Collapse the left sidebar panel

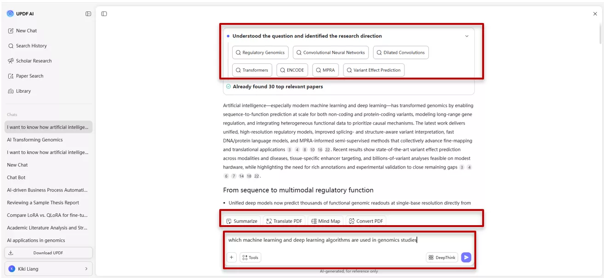(x=88, y=13)
